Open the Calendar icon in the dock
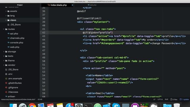This screenshot has width=190, height=107. point(50,106)
